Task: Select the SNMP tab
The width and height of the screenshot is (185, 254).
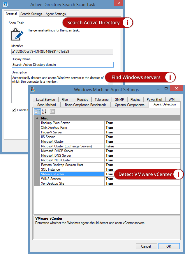Action: 119,99
